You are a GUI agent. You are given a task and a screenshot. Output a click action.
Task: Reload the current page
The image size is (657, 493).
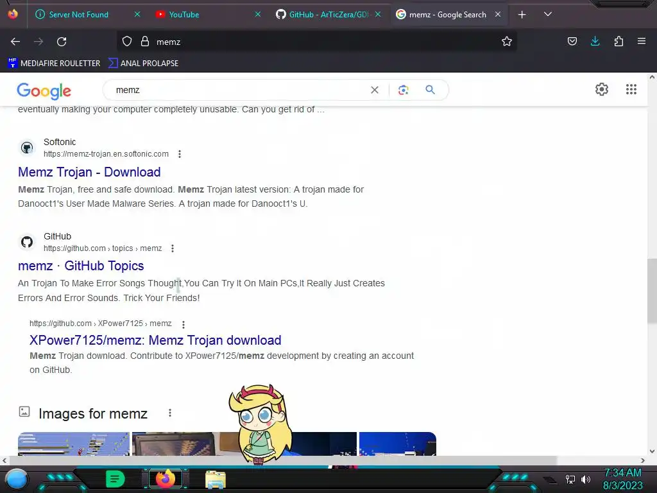pos(62,42)
